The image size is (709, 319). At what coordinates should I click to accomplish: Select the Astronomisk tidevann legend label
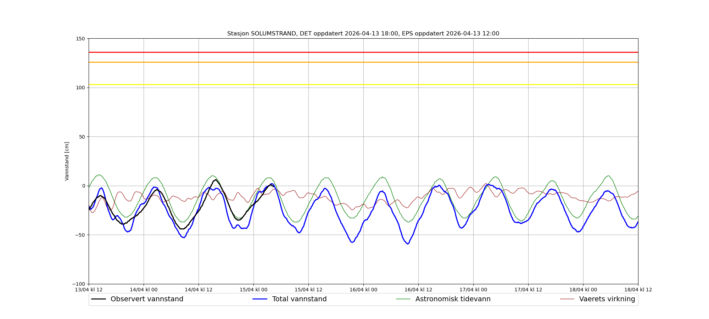pyautogui.click(x=453, y=299)
